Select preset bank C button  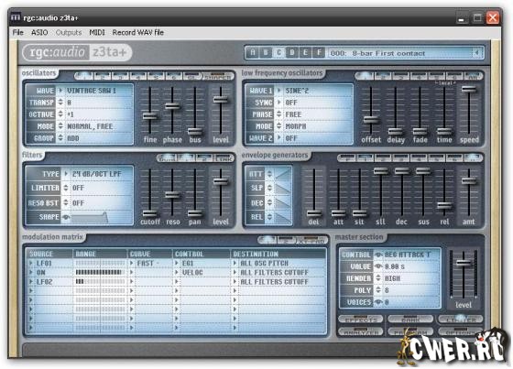tap(278, 52)
